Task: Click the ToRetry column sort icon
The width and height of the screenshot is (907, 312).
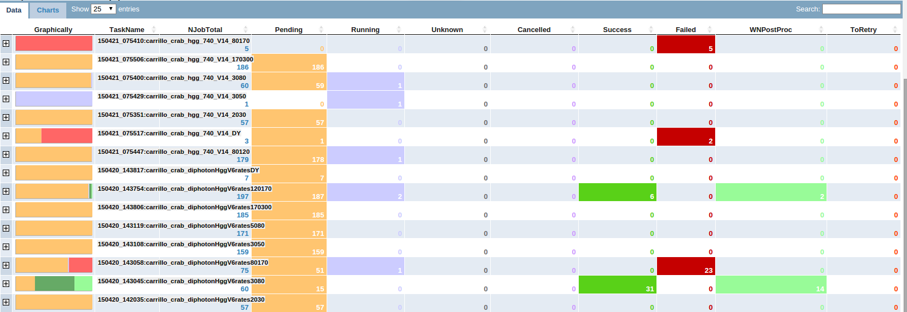Action: (895, 29)
